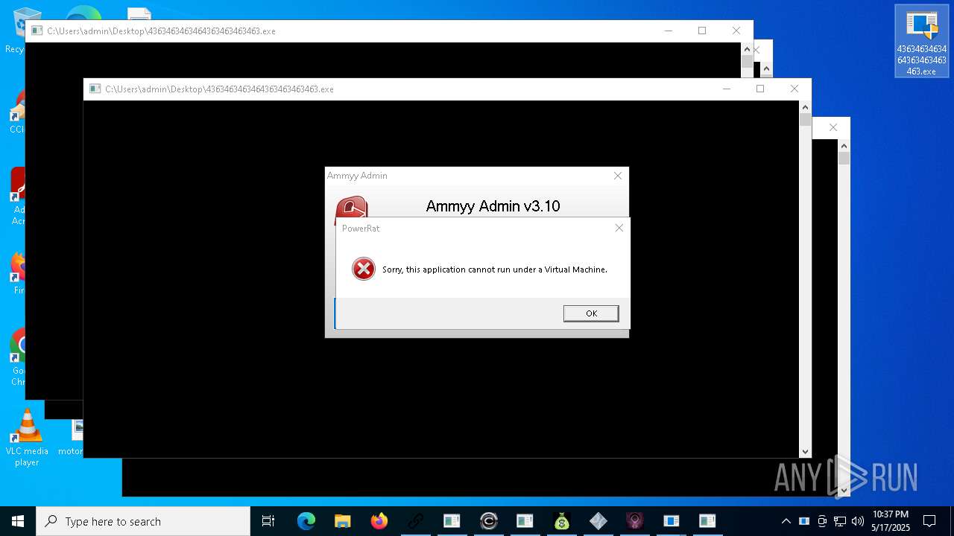The image size is (954, 536).
Task: Click the front console title bar path text
Action: click(x=219, y=89)
